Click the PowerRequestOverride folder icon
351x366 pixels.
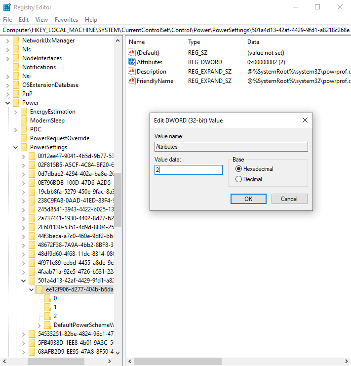(x=24, y=138)
